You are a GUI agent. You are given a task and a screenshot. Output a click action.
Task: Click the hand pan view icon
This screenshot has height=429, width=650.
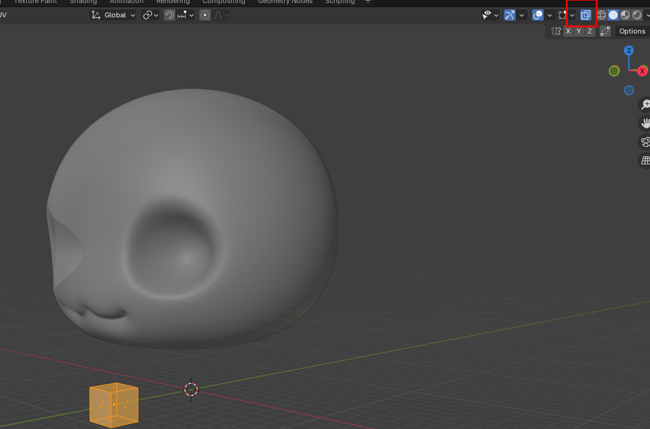pos(645,123)
